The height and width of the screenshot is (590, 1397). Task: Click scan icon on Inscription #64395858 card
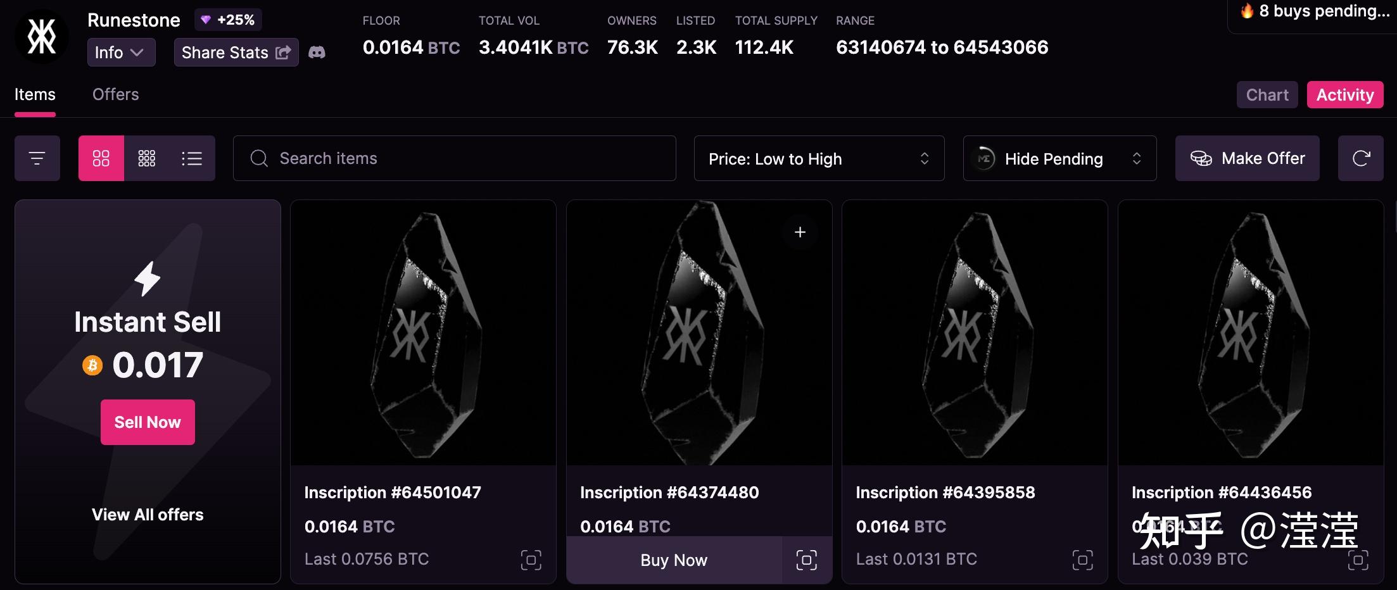coord(1082,560)
